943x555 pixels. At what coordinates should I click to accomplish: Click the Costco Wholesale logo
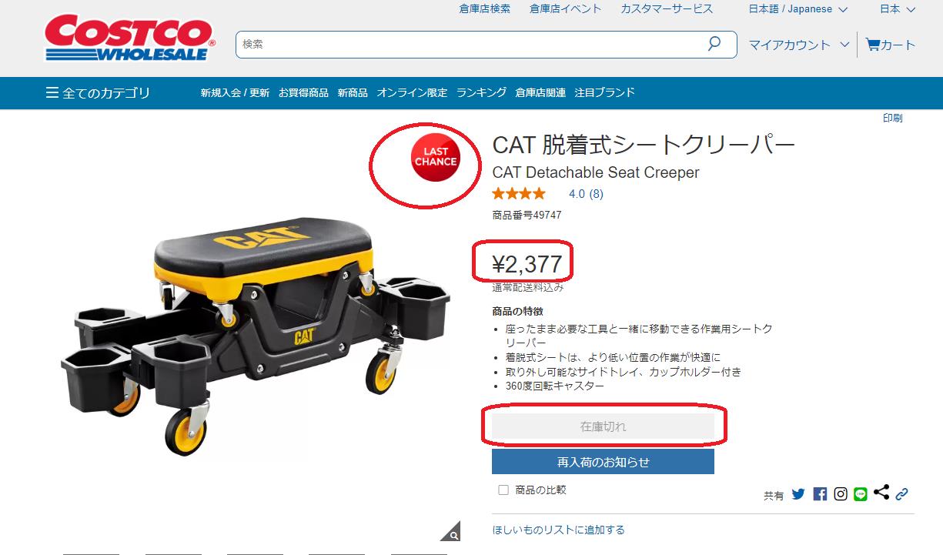[x=130, y=38]
